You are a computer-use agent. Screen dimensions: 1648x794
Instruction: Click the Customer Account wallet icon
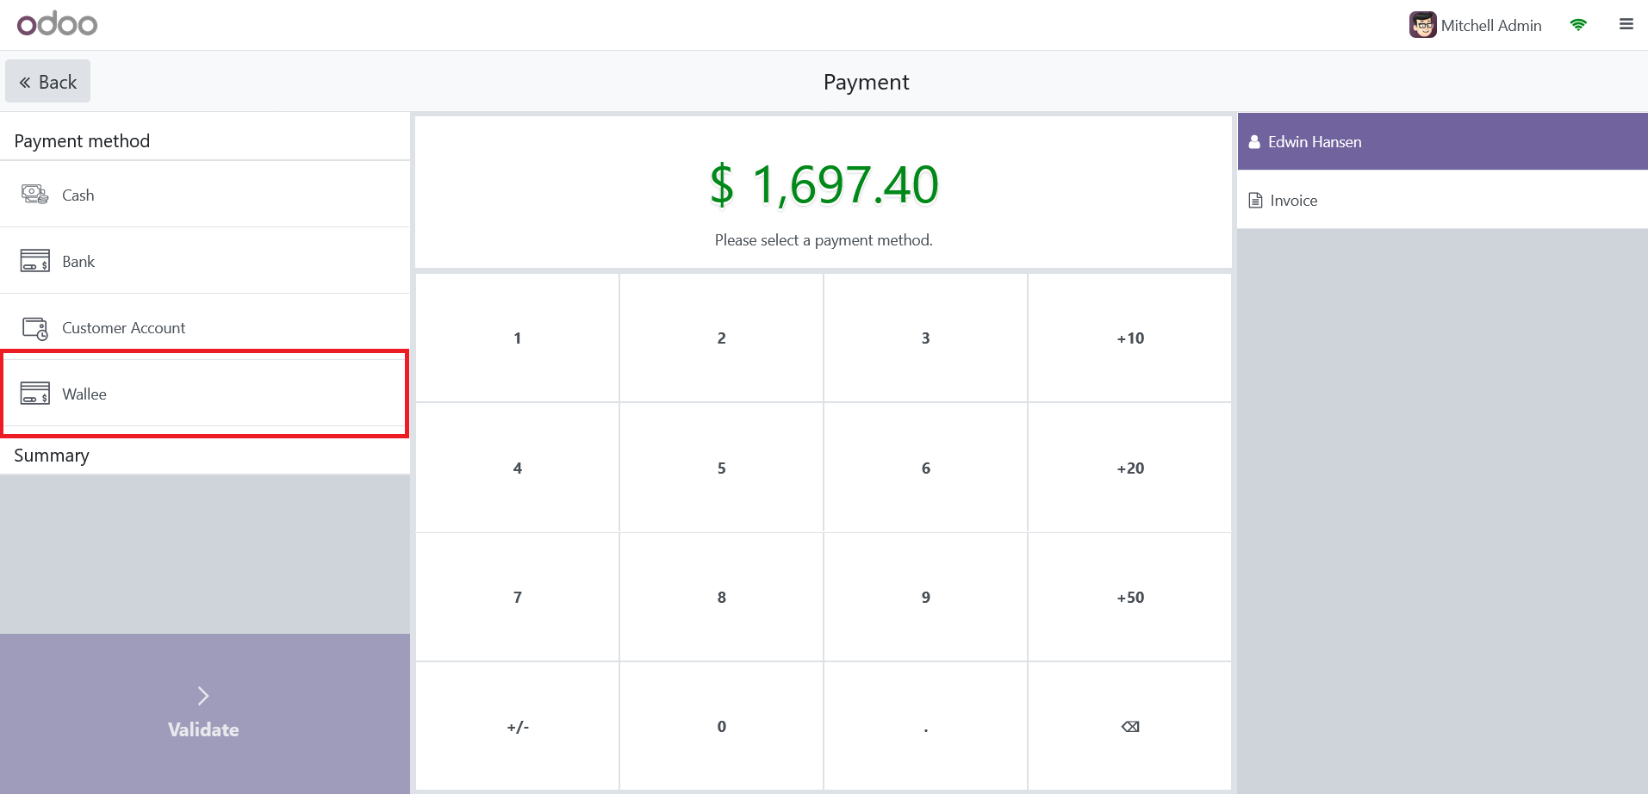(34, 328)
